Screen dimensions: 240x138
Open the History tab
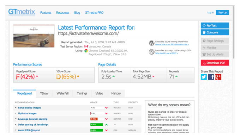pyautogui.click(x=116, y=93)
